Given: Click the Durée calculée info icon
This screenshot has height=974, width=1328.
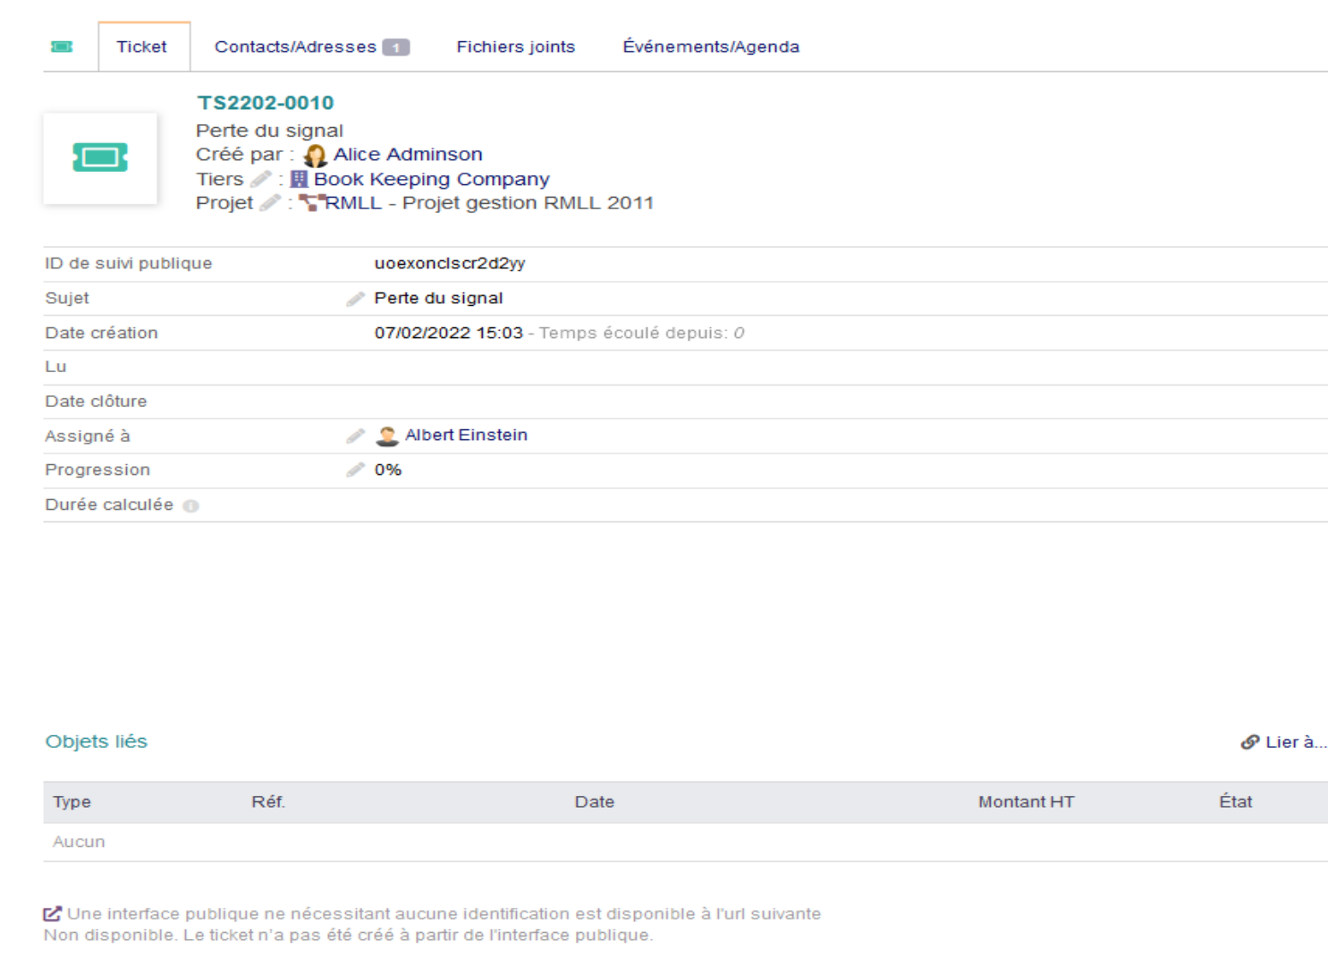Looking at the screenshot, I should tap(190, 506).
